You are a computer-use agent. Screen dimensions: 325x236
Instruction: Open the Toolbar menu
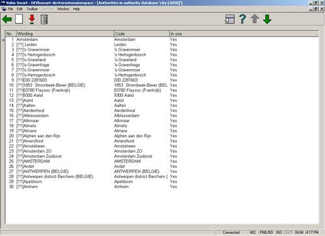tap(32, 9)
